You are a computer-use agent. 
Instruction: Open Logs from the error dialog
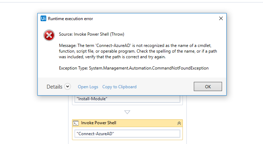(88, 87)
